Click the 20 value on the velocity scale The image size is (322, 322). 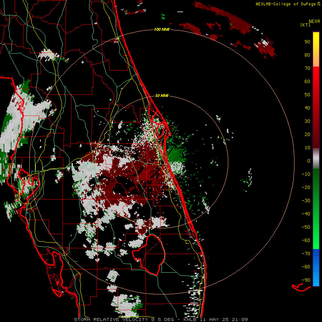307,135
